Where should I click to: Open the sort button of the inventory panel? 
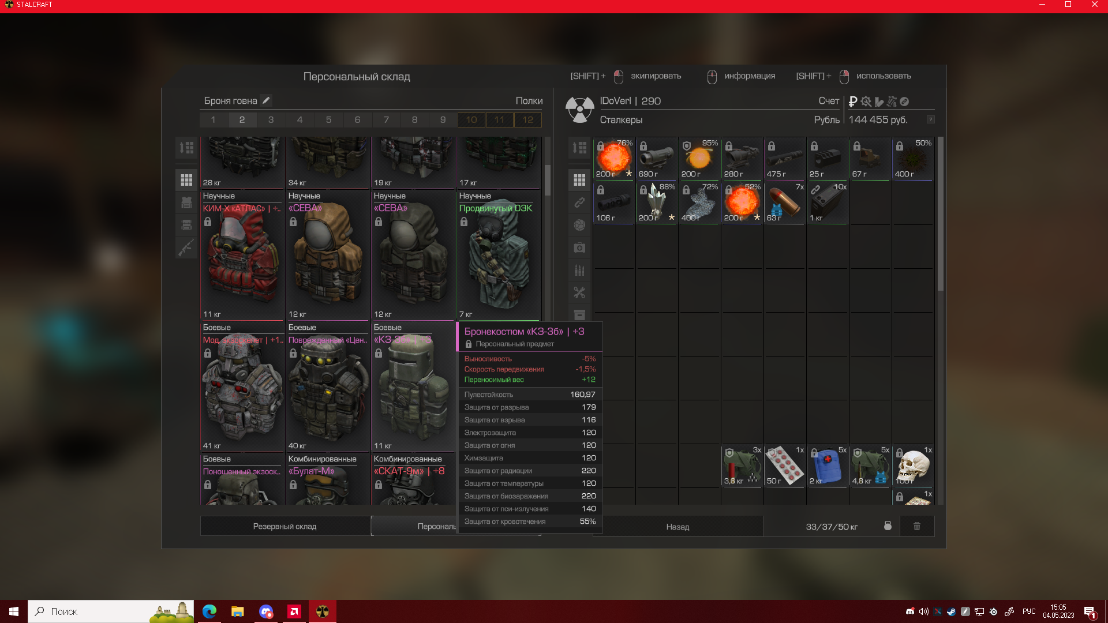point(579,148)
